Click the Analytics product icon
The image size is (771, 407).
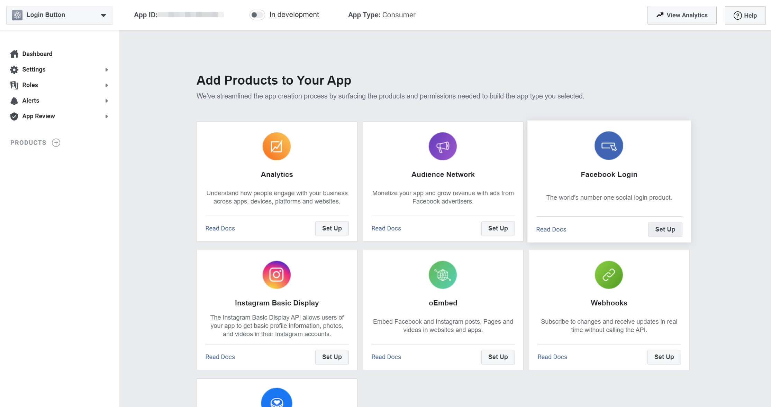(x=277, y=146)
